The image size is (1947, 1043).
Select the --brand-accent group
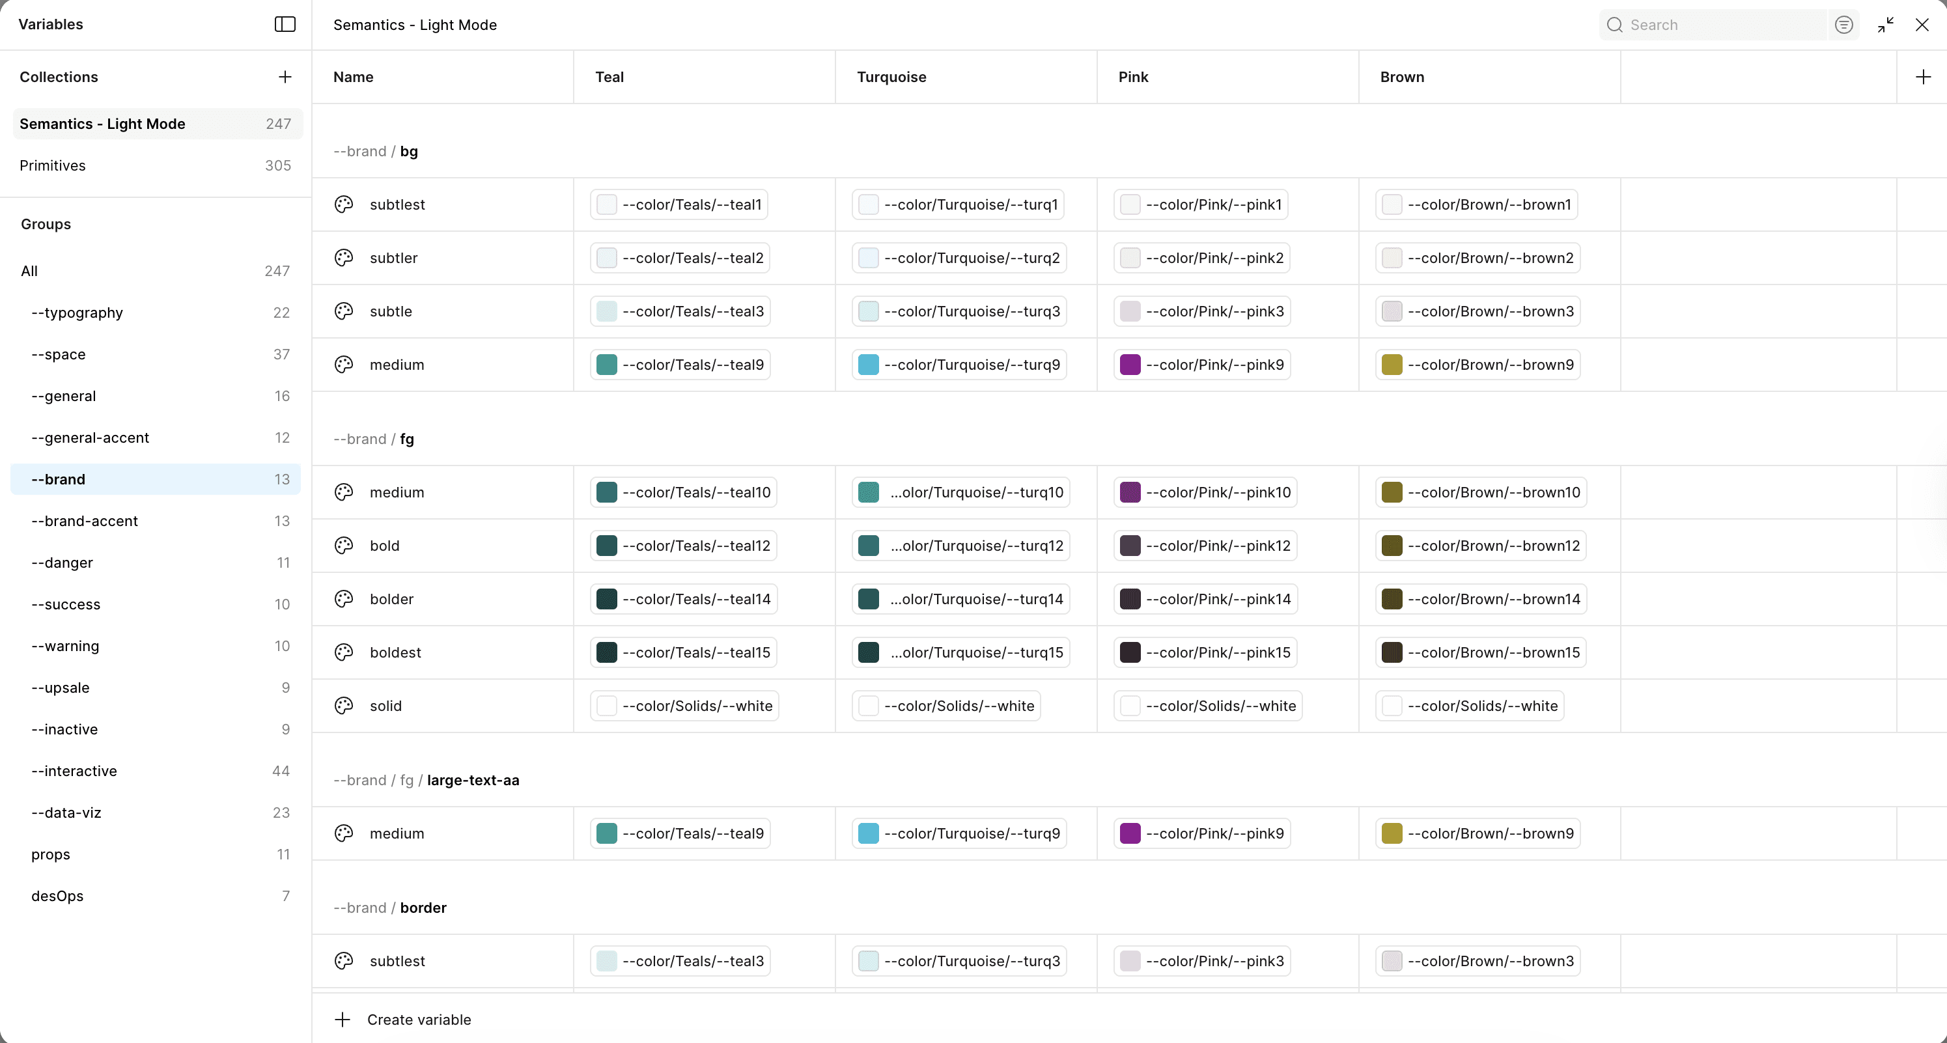pos(85,521)
